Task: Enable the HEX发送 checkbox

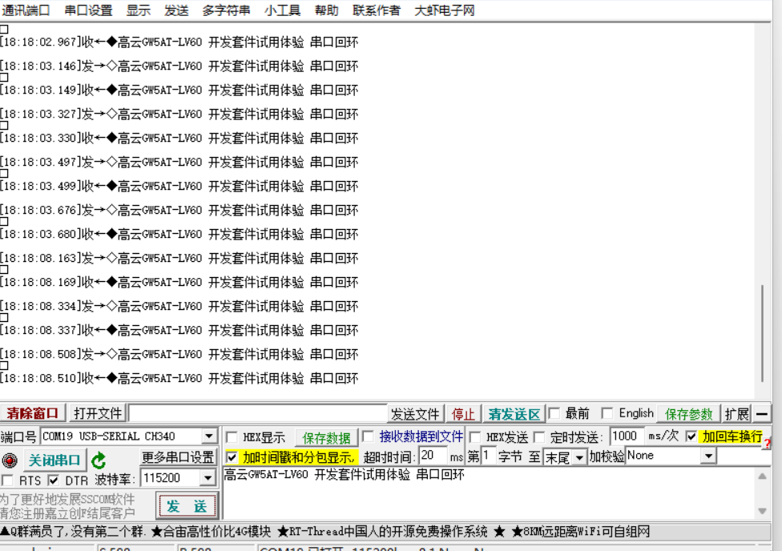Action: point(475,437)
